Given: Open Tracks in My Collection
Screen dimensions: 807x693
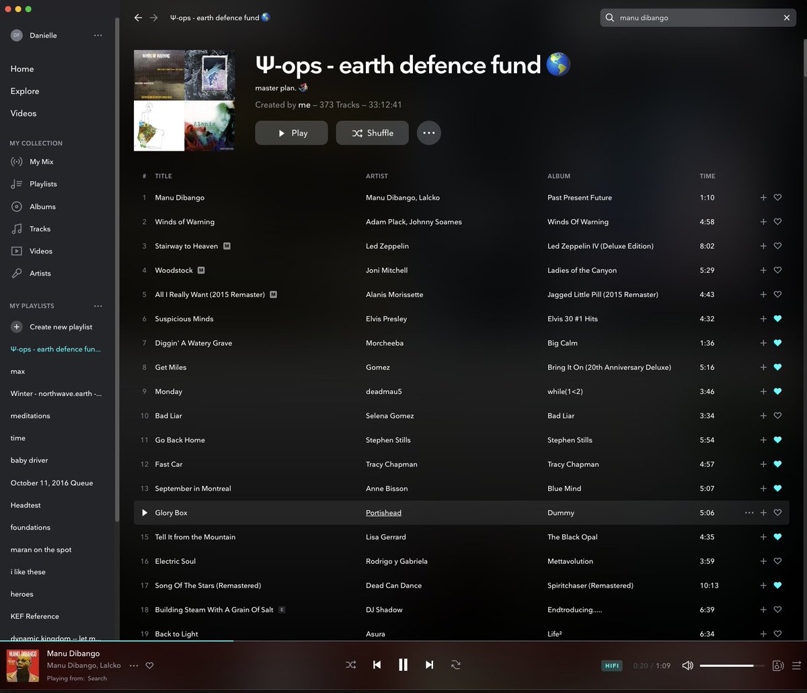Looking at the screenshot, I should coord(40,229).
